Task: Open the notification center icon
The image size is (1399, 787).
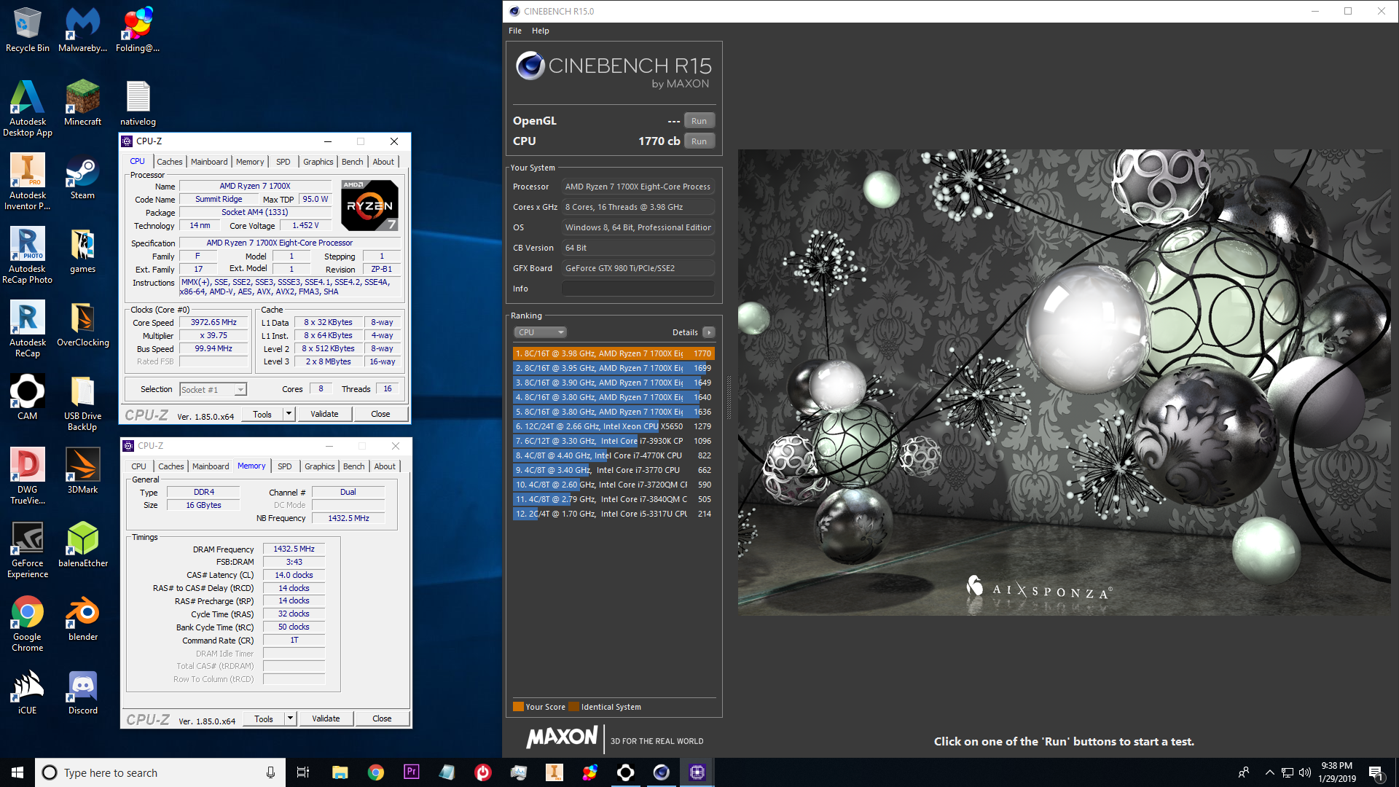Action: [x=1376, y=772]
